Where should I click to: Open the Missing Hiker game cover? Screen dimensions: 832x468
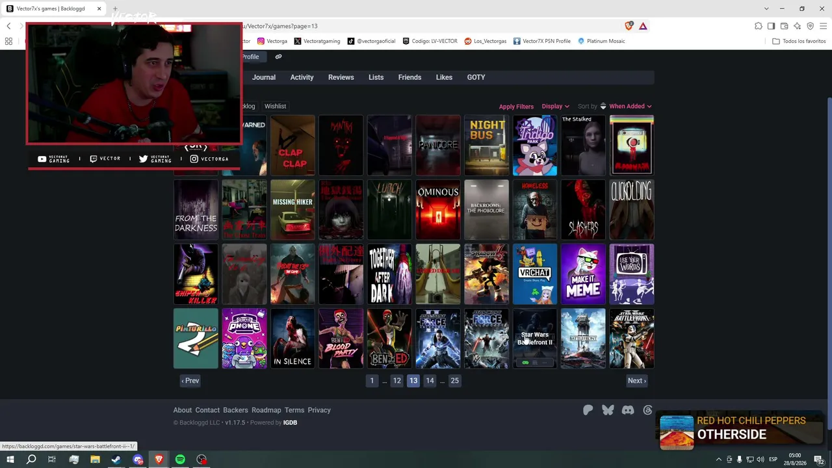pos(292,210)
